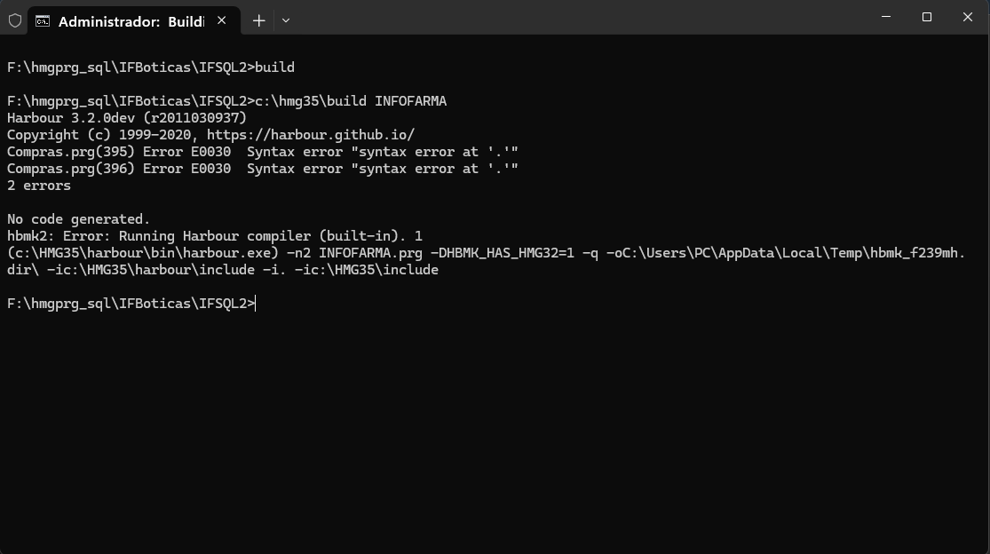The height and width of the screenshot is (554, 990).
Task: Click the command prompt icon in tab
Action: [x=43, y=20]
